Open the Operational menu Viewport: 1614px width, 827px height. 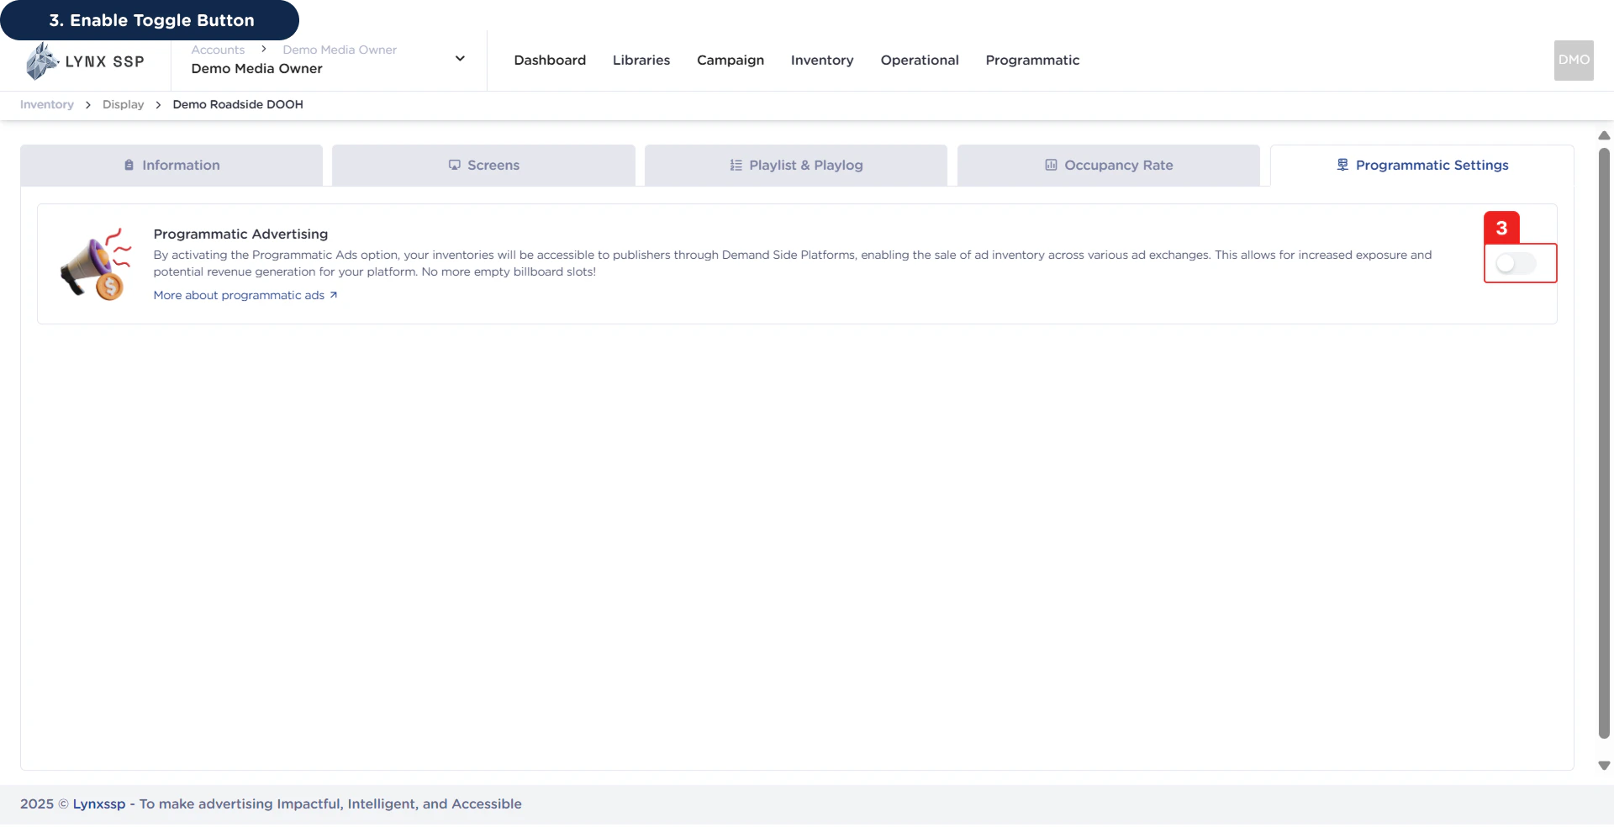[x=920, y=61]
